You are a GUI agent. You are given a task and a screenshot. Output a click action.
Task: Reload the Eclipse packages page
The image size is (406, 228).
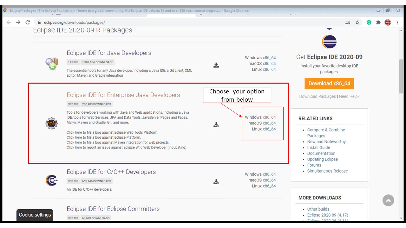(x=28, y=22)
